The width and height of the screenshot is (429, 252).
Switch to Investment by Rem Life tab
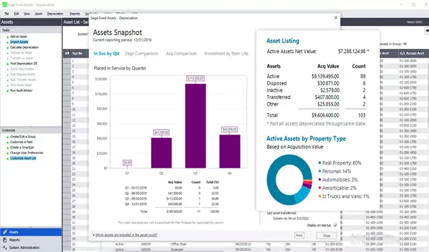[x=226, y=54]
